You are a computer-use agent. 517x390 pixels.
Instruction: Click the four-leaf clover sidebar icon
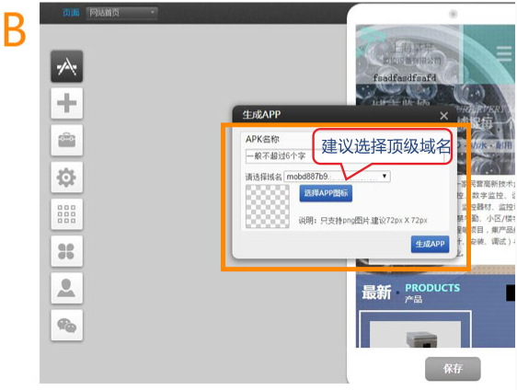point(66,251)
